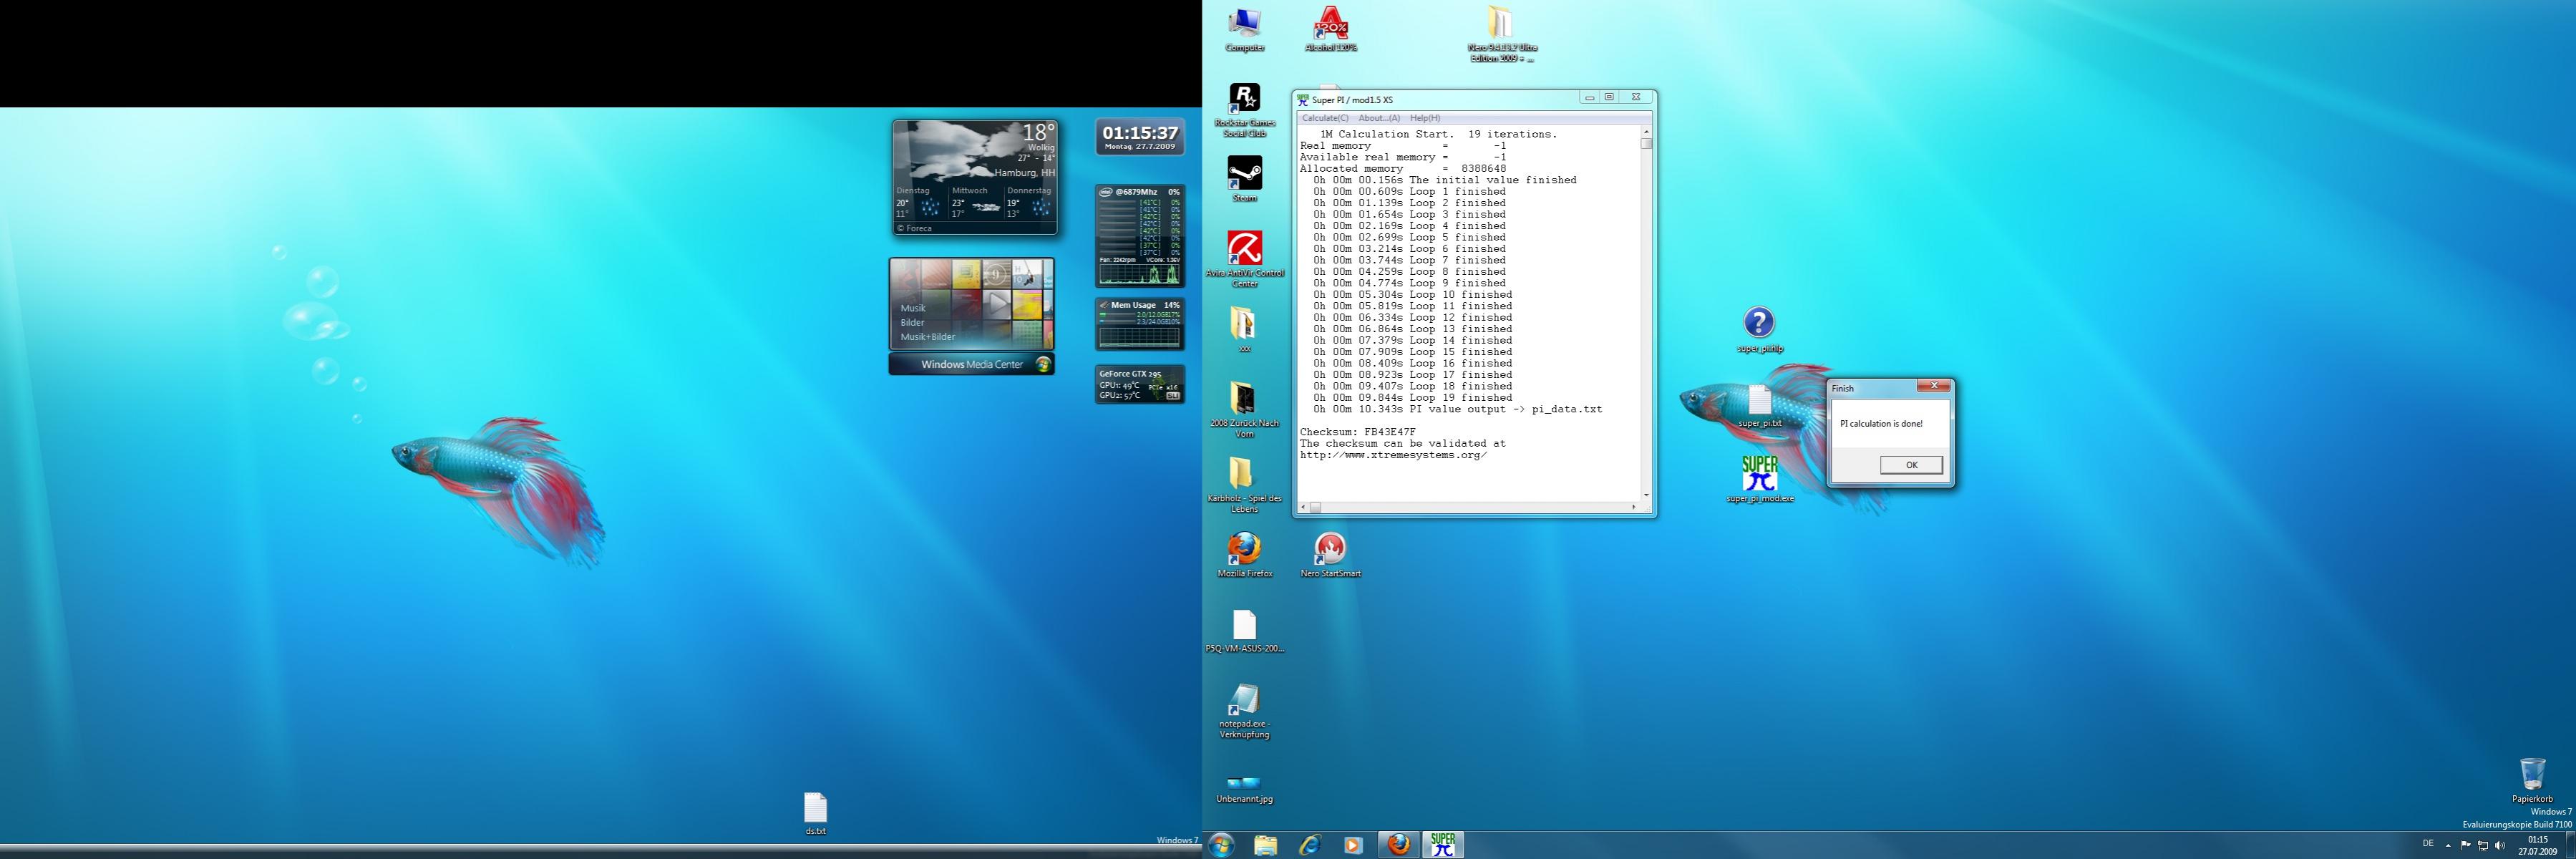Click Mozilla Firefox desktop shortcut
The height and width of the screenshot is (859, 2576).
tap(1244, 549)
